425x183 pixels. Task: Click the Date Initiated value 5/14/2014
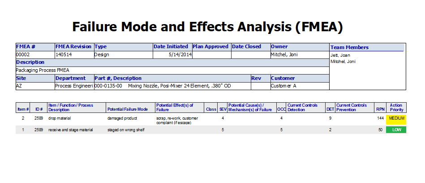point(180,54)
